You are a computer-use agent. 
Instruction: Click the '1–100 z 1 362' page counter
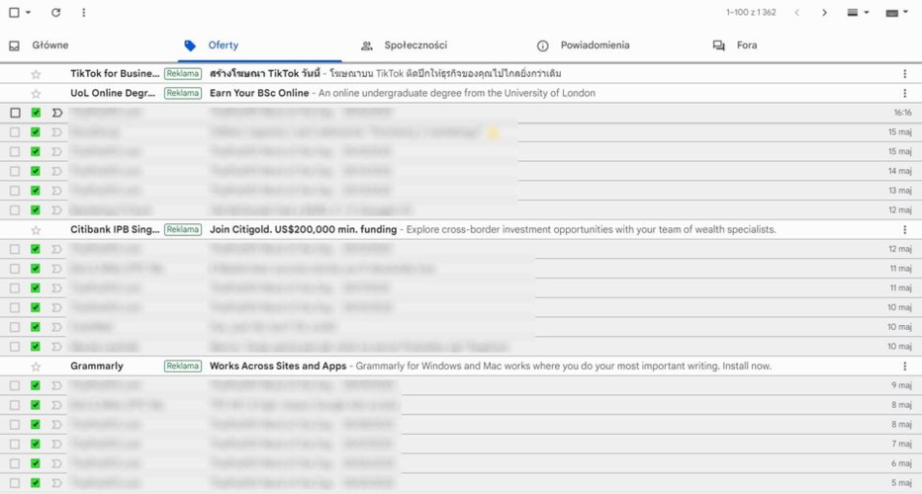click(750, 13)
